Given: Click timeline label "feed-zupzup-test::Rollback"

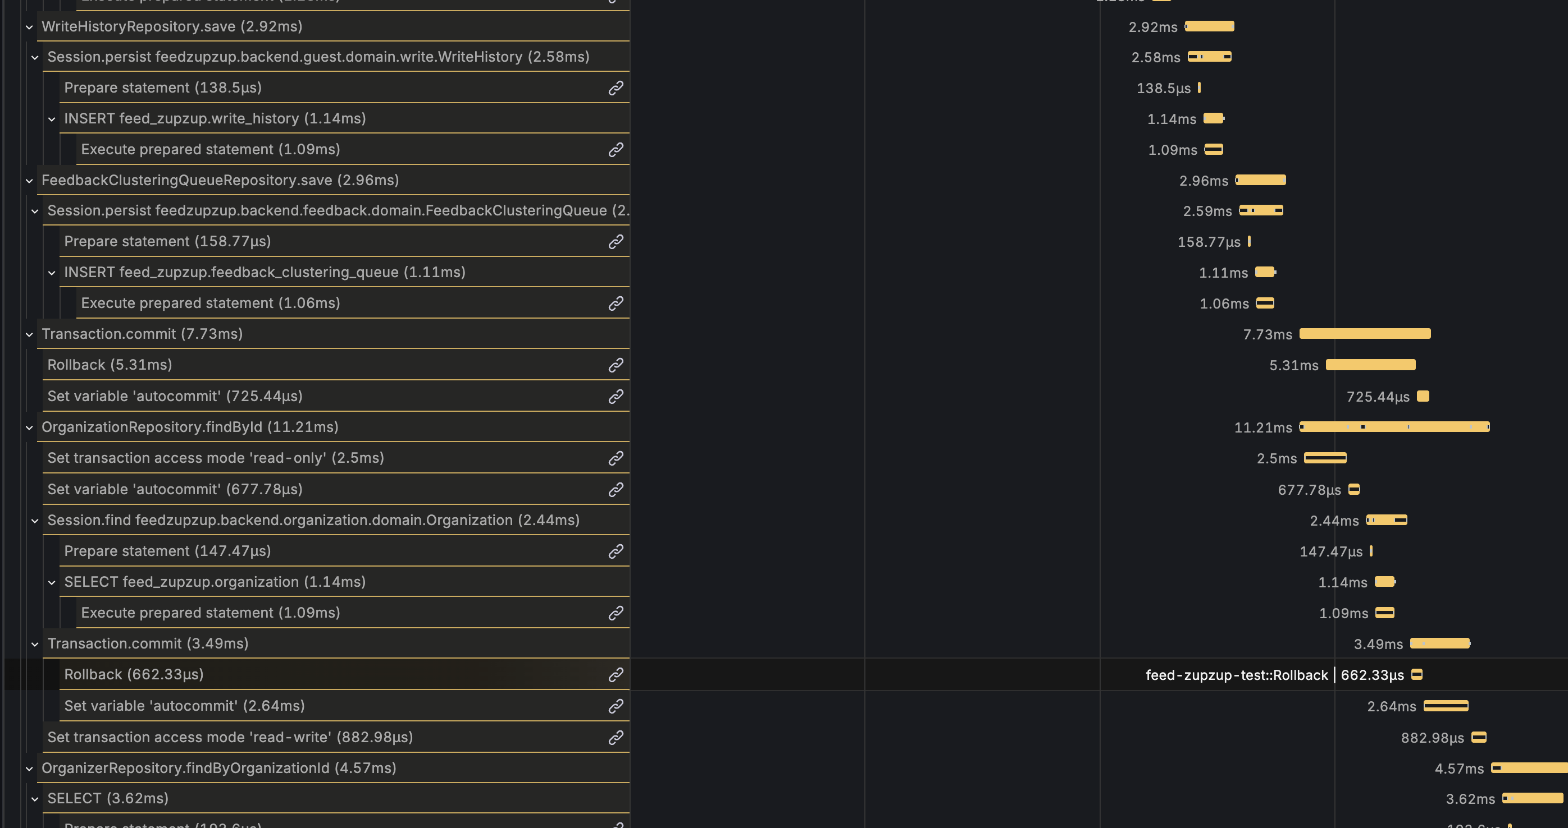Looking at the screenshot, I should point(1237,675).
